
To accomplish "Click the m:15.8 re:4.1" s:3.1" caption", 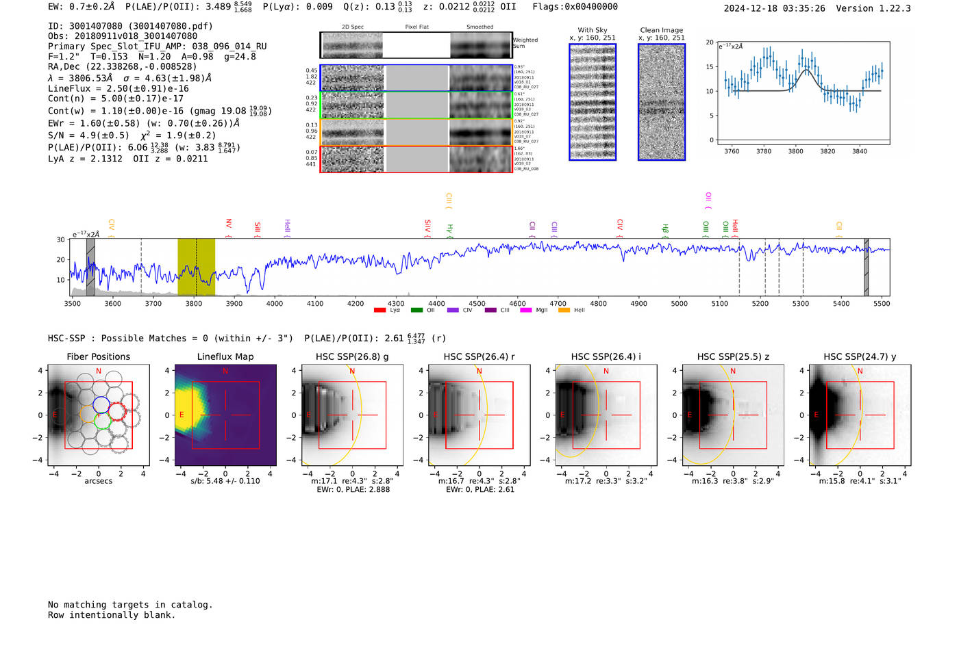I will coord(860,481).
